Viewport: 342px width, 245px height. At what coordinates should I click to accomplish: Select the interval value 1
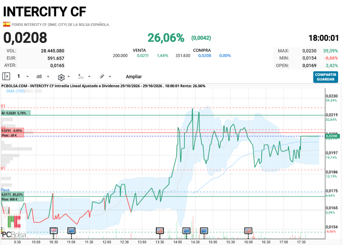pos(19,76)
